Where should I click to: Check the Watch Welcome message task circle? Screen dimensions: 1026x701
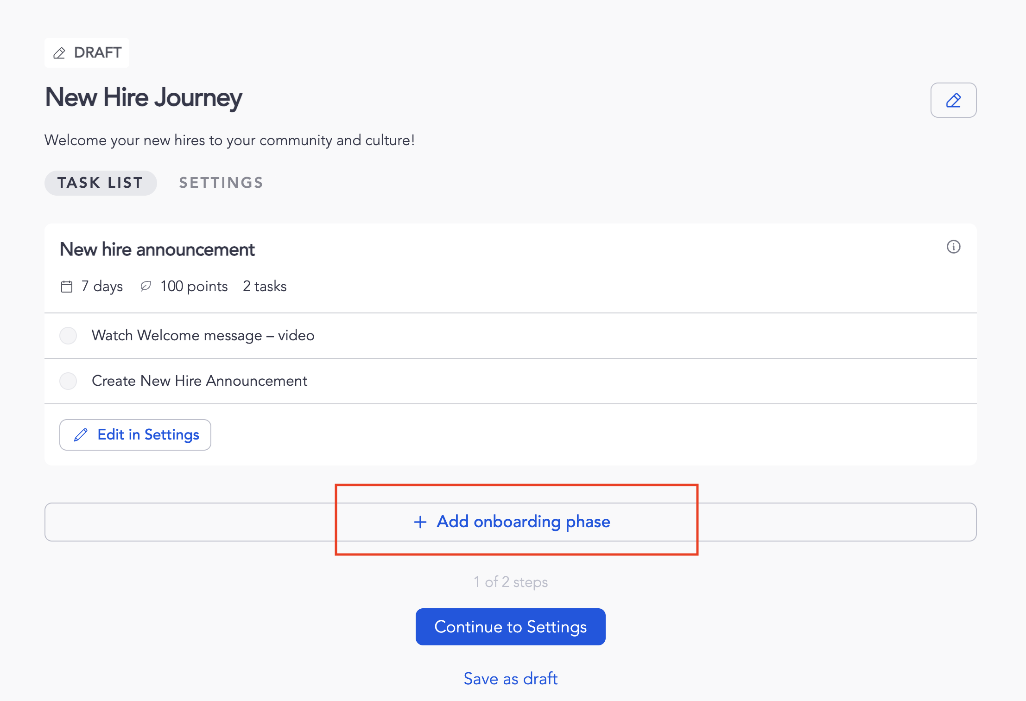pos(68,336)
